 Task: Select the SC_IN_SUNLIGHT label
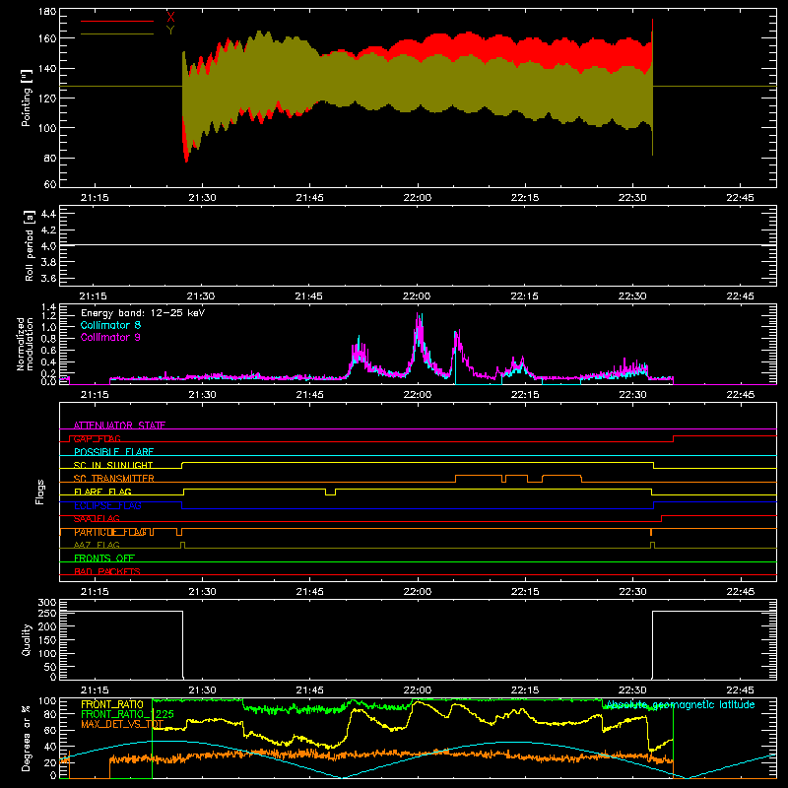[113, 465]
